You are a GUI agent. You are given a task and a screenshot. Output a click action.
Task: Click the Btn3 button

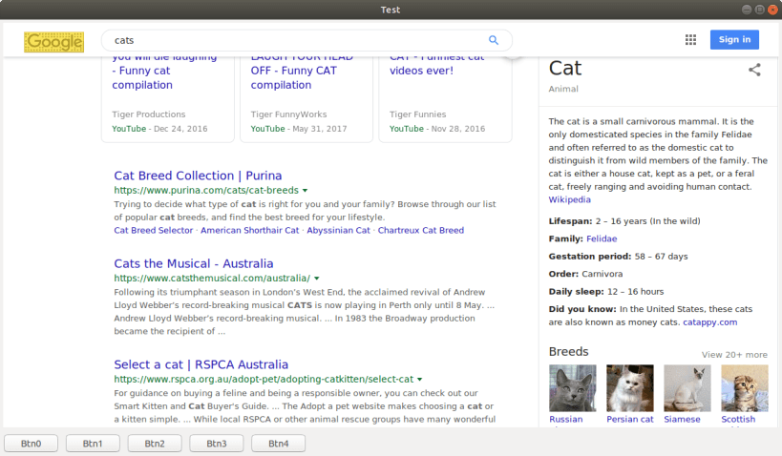pos(217,444)
